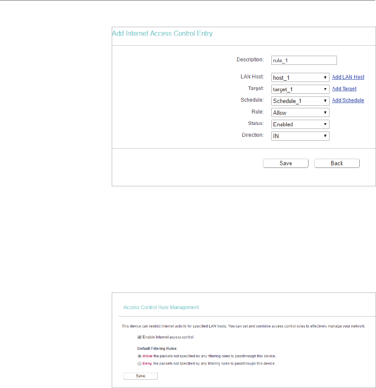
Task: Click the Add Target link
Action: click(344, 89)
